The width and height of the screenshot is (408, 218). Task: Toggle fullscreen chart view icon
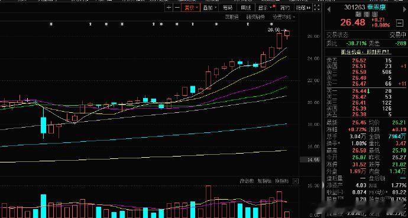click(317, 8)
